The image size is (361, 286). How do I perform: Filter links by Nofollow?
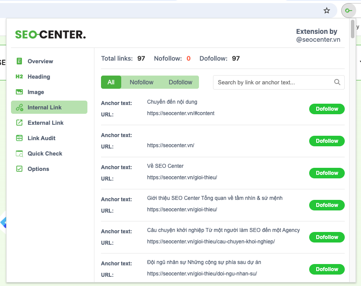point(141,82)
